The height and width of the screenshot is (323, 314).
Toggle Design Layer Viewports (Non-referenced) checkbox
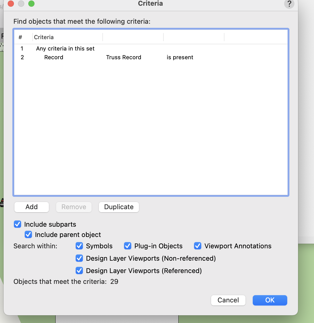click(79, 258)
